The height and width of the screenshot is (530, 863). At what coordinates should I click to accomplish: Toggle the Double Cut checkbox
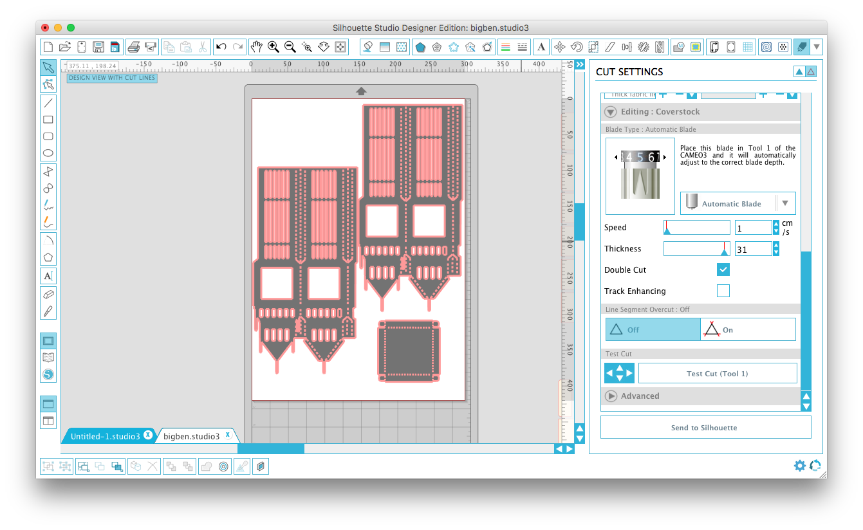click(723, 270)
